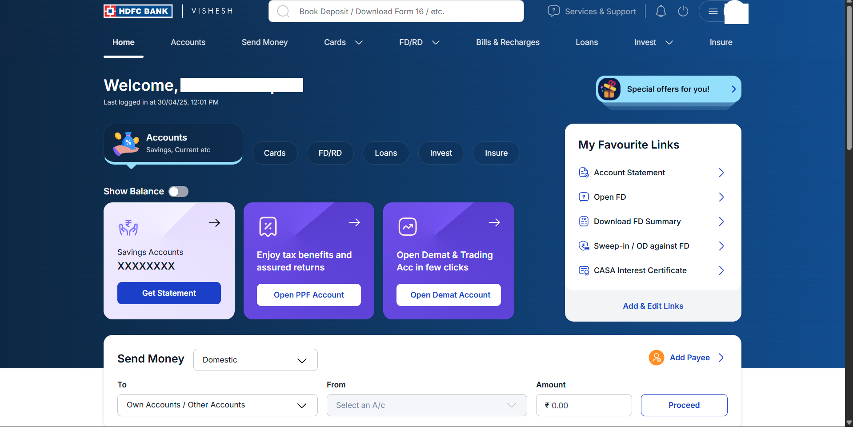
Task: Expand the Domestic transfer type dropdown
Action: 255,360
